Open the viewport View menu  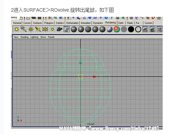click(x=16, y=37)
